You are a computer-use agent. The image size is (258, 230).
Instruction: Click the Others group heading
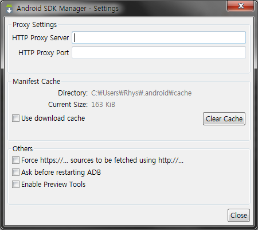[x=22, y=149]
